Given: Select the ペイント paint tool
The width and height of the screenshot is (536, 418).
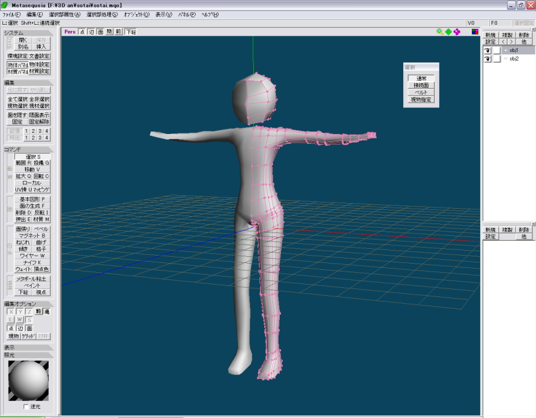Looking at the screenshot, I should coord(33,286).
